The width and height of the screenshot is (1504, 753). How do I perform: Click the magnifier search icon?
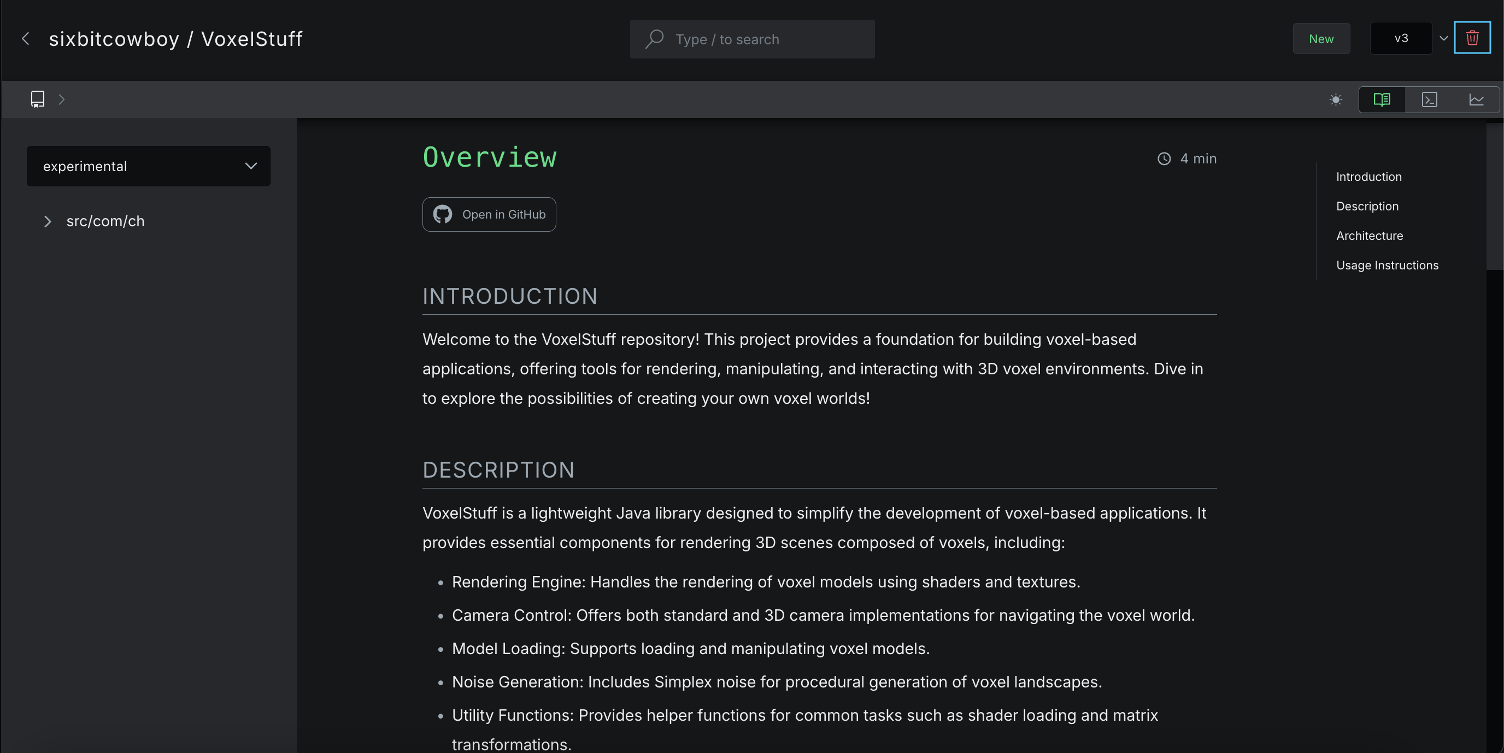655,39
